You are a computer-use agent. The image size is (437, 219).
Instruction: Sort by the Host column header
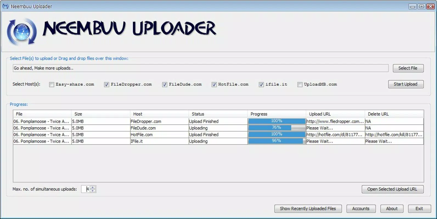click(159, 114)
